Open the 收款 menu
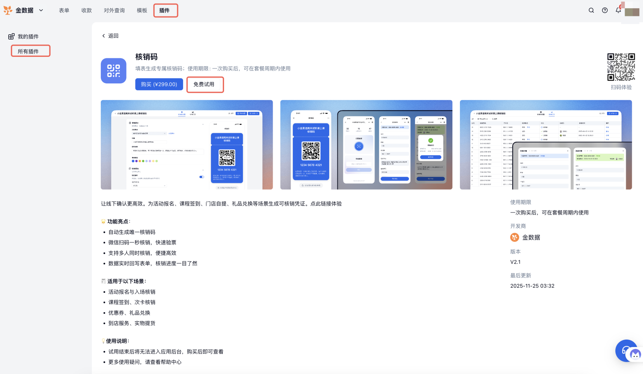This screenshot has width=643, height=374. [x=87, y=10]
